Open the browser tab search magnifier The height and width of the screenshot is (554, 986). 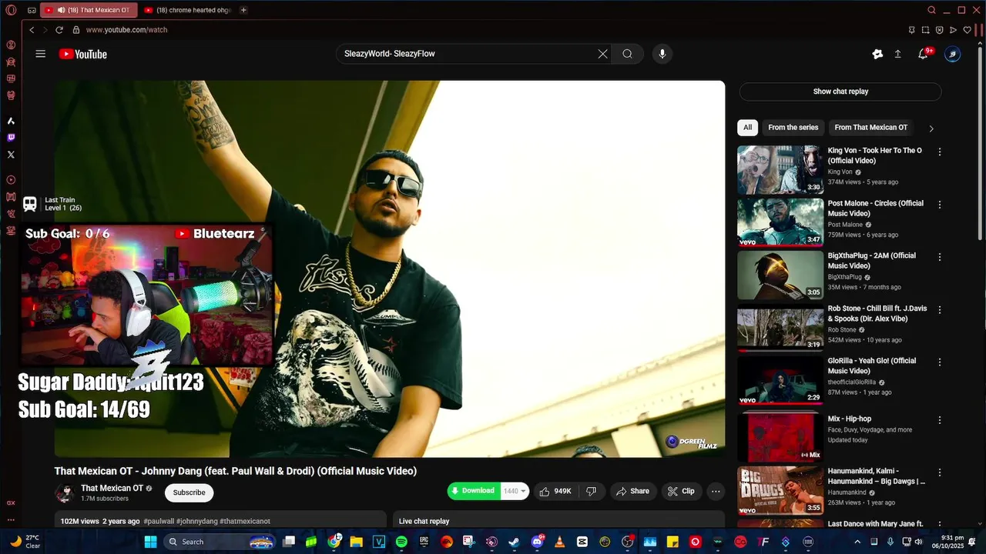coord(931,10)
